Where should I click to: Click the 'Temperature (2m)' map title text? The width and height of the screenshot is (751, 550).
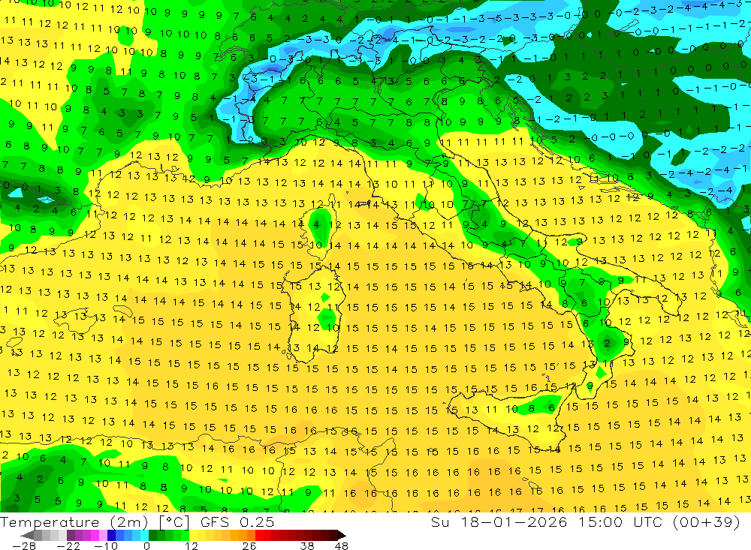point(74,522)
